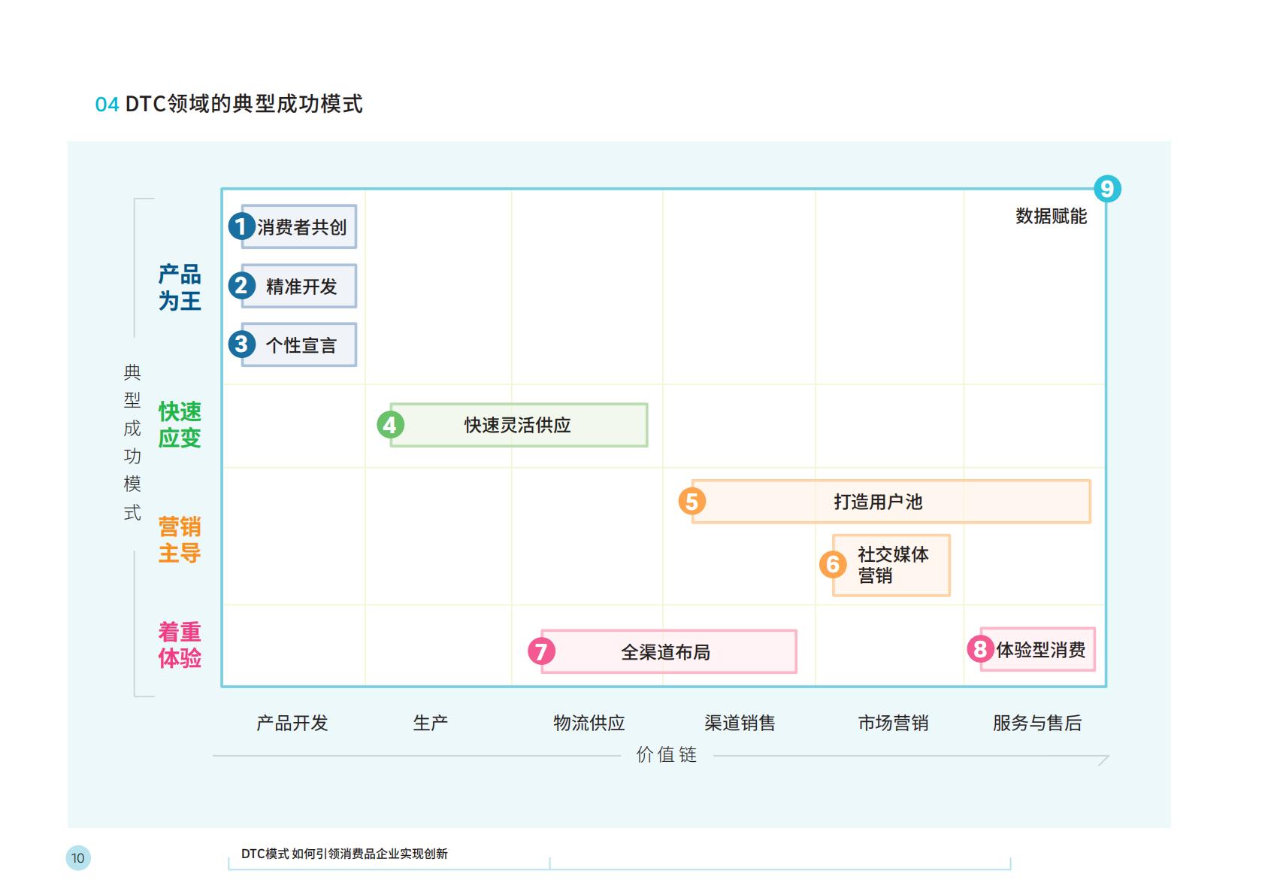Click the 产品为王 category label
This screenshot has height=895, width=1265.
[180, 287]
